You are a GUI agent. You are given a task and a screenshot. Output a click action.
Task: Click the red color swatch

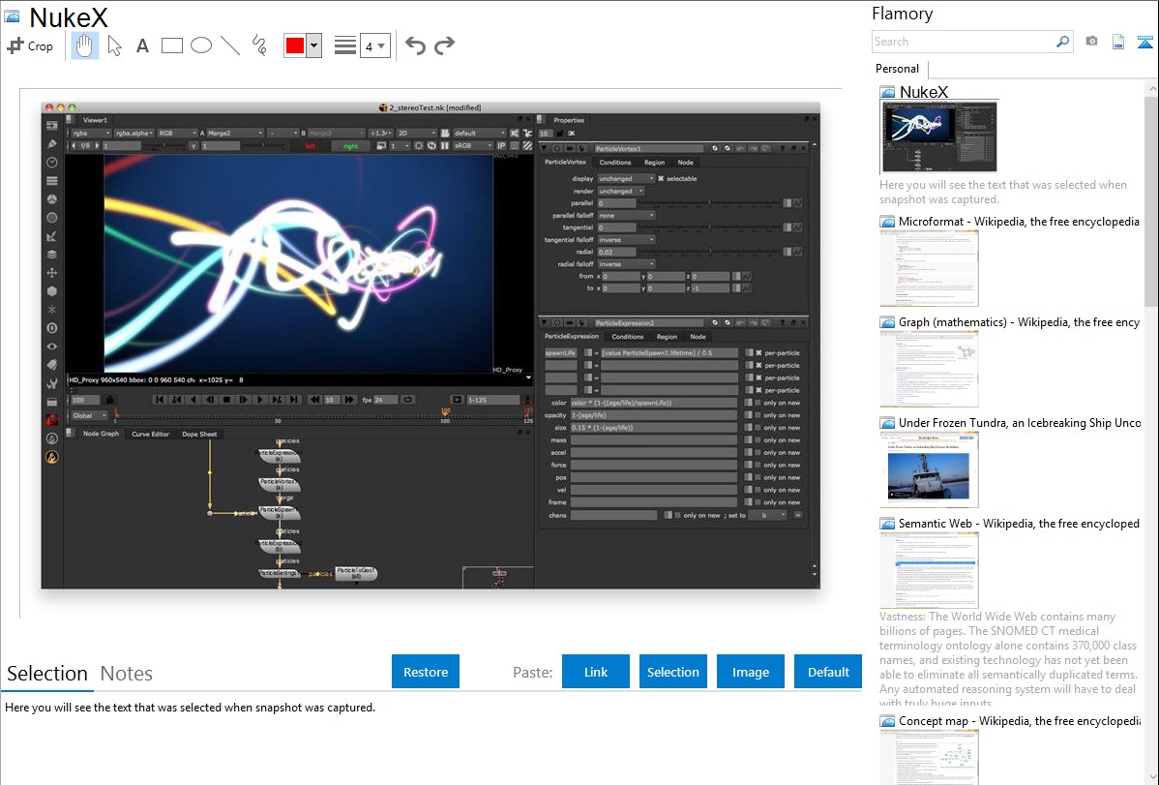click(295, 45)
